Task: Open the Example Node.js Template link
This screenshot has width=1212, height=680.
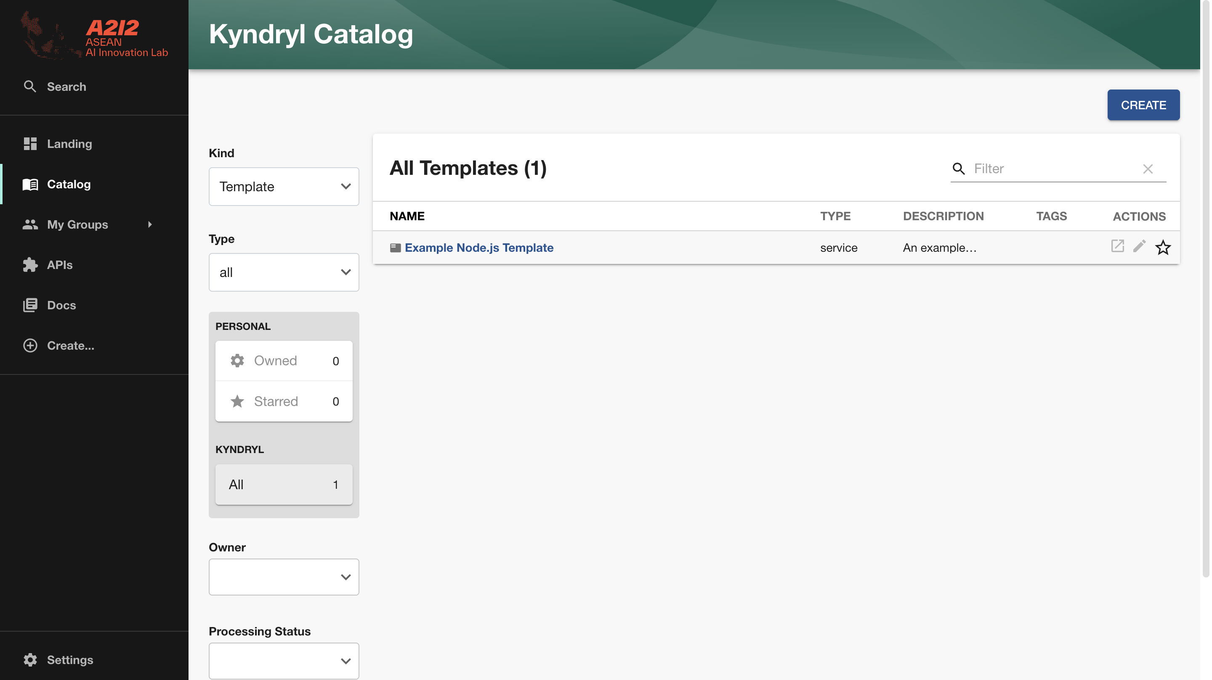Action: [478, 248]
